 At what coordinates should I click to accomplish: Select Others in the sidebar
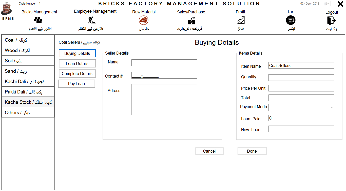click(28, 112)
